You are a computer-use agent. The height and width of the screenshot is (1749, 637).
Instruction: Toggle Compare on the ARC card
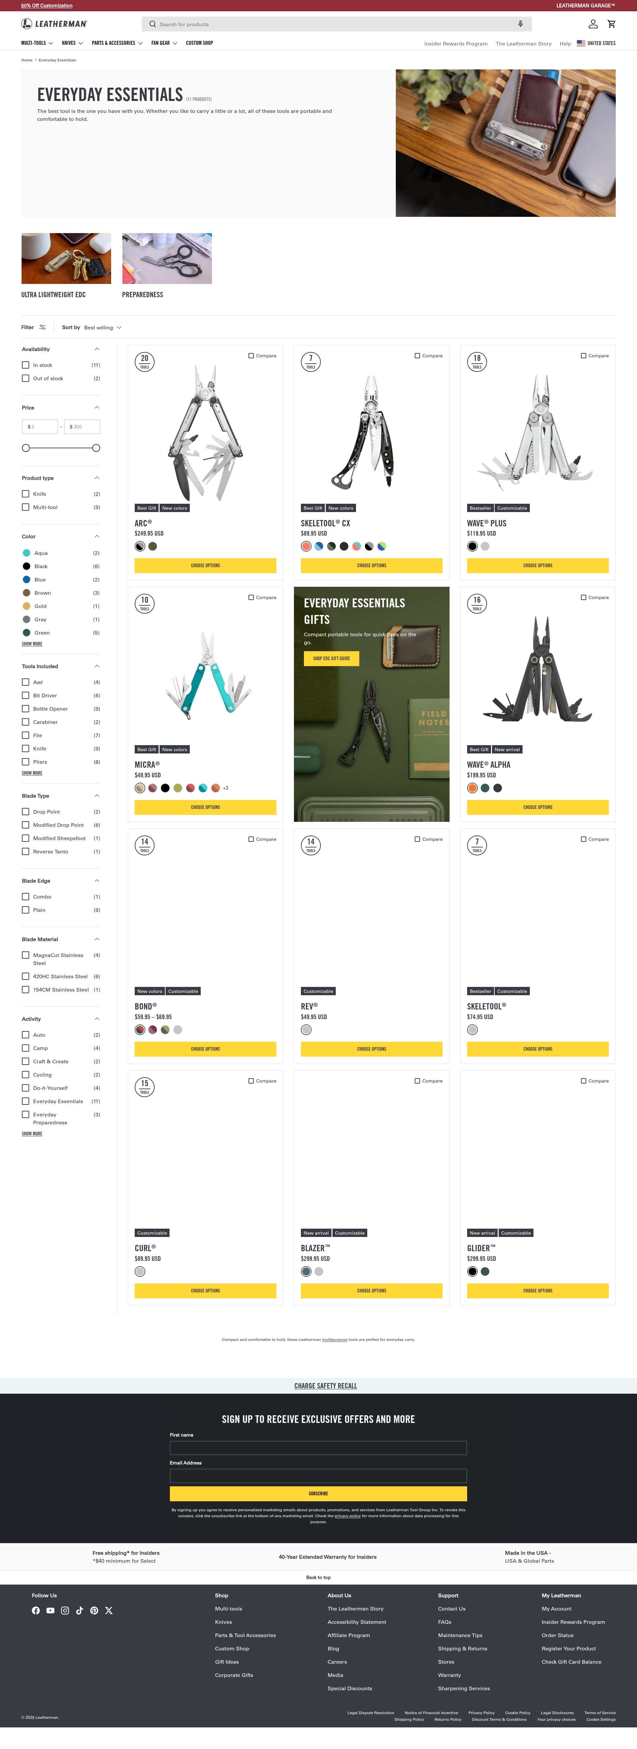point(251,356)
